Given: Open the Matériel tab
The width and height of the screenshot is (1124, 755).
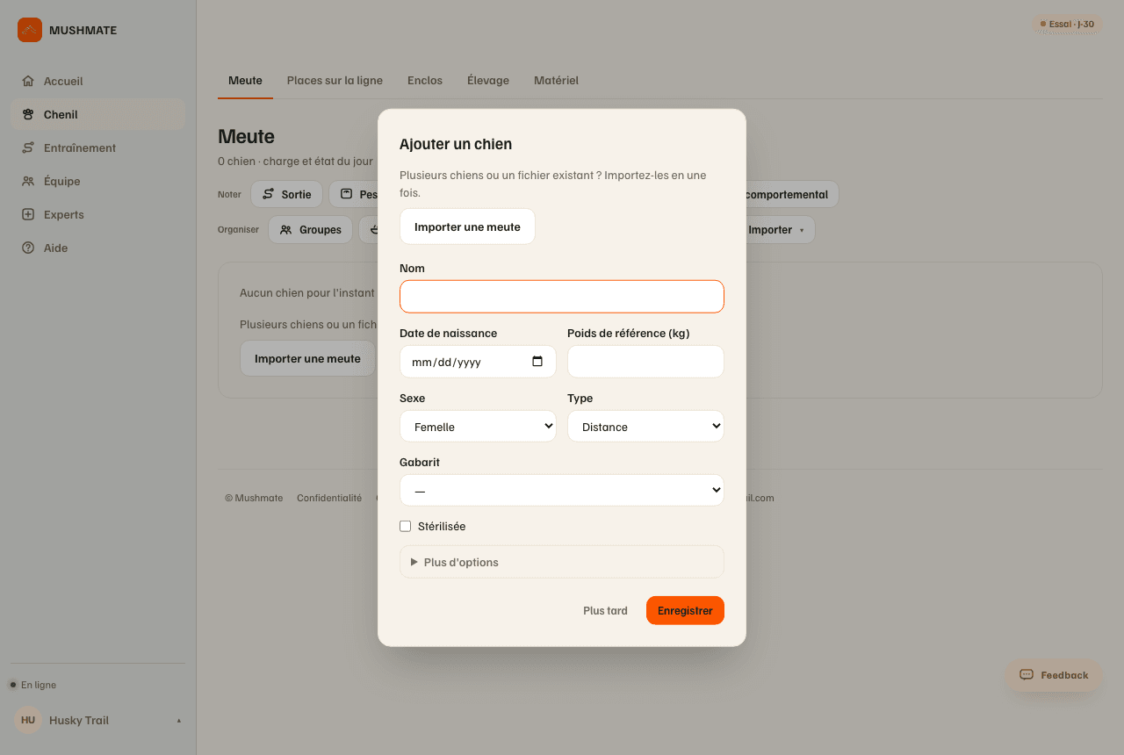Looking at the screenshot, I should click(x=556, y=81).
